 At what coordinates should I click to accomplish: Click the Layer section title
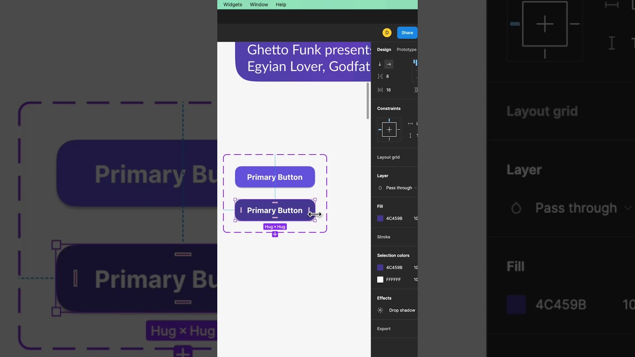(382, 176)
